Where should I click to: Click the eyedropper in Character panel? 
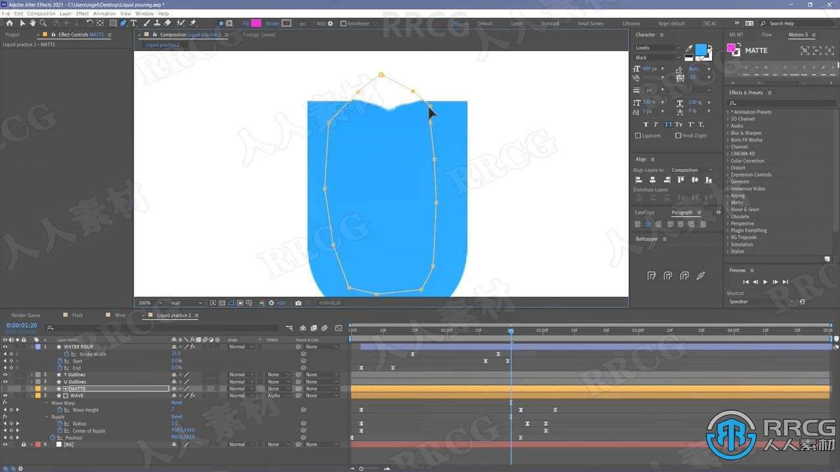[x=689, y=48]
